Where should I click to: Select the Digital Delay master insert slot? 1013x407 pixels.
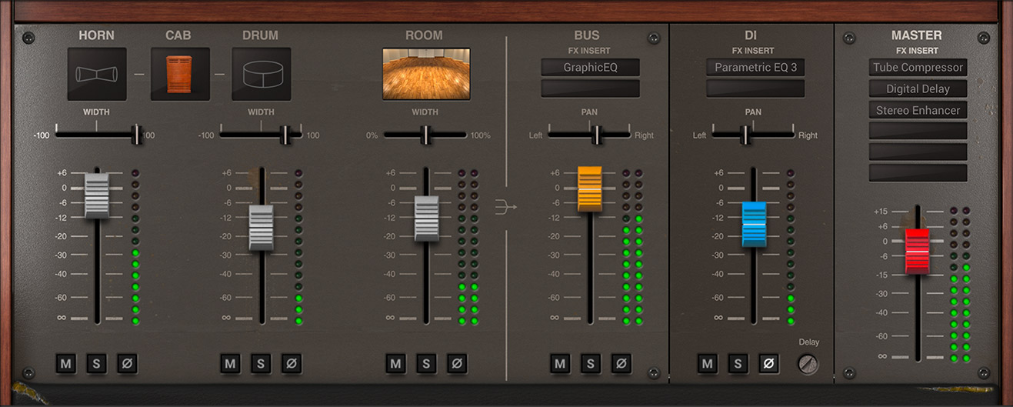pos(918,89)
